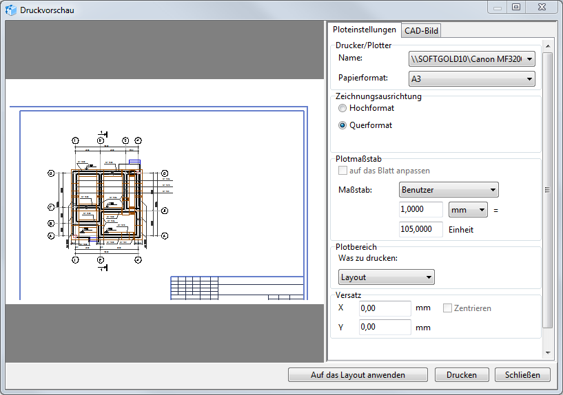The height and width of the screenshot is (395, 563).
Task: Click the settings panel vertical scrollbar
Action: point(548,189)
